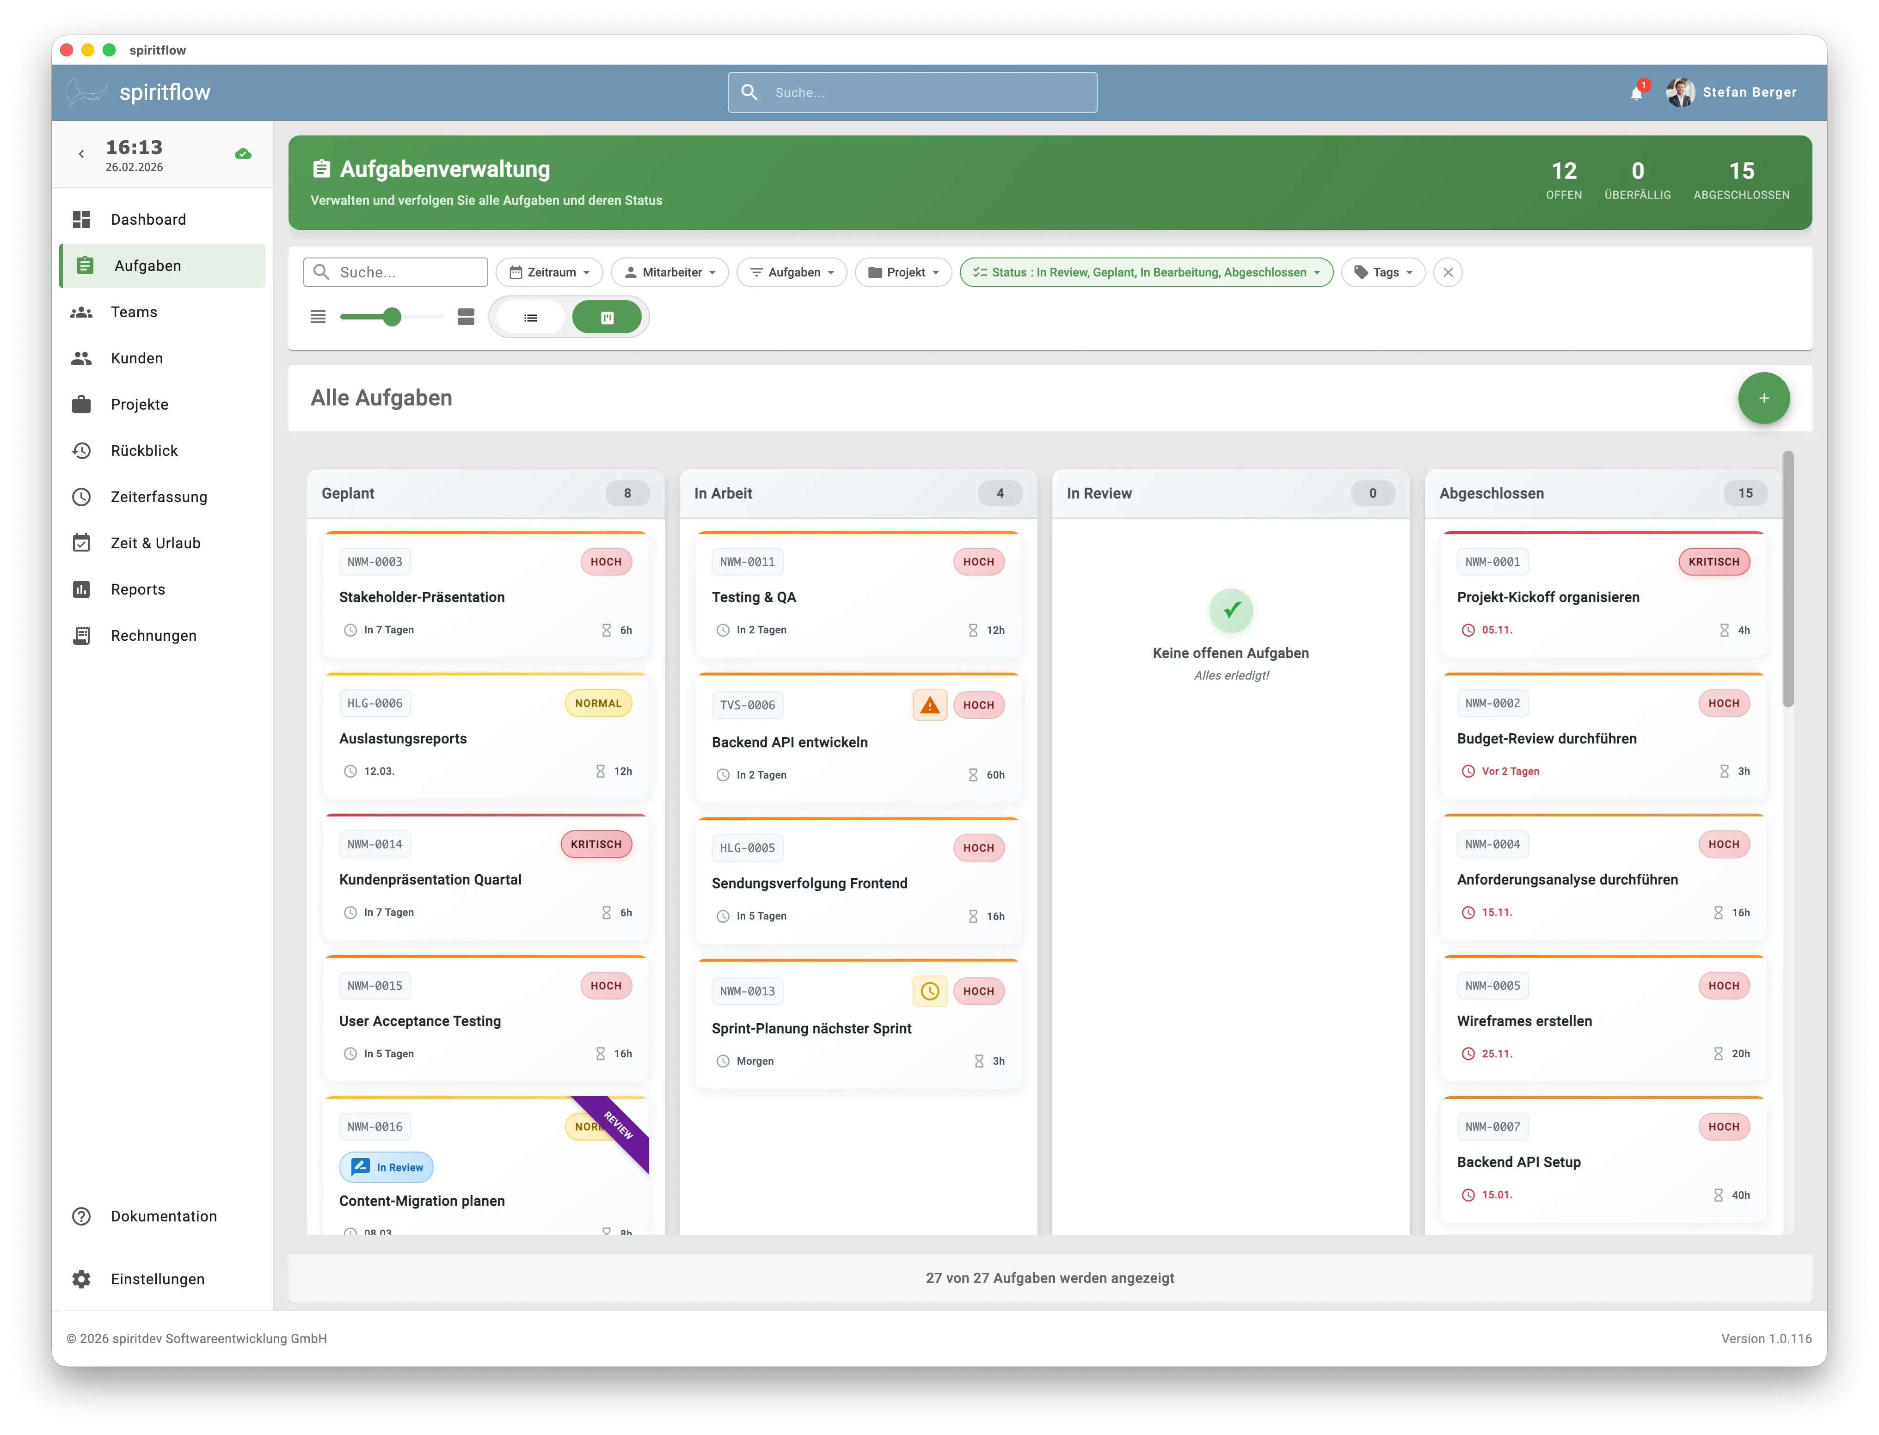Click the Einstellungen gear icon
The image size is (1879, 1435).
click(x=81, y=1279)
